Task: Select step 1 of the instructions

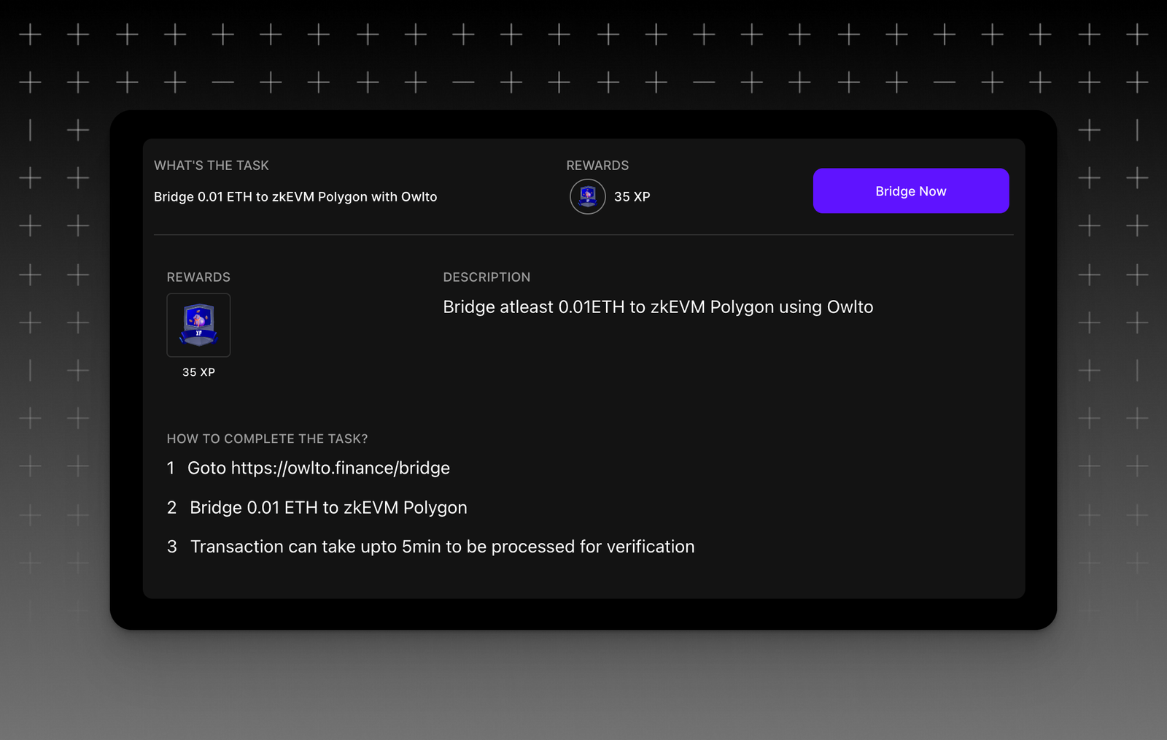Action: [x=307, y=468]
